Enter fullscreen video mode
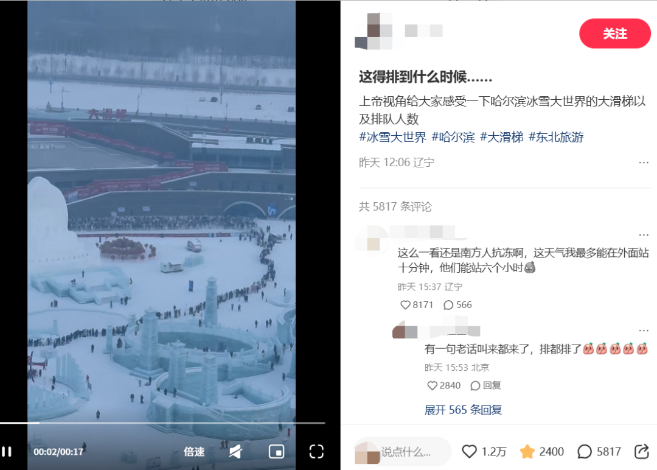Screen dimensions: 657x470 [316, 452]
